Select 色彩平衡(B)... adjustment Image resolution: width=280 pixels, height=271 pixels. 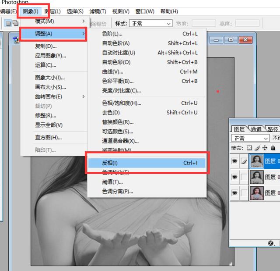click(x=147, y=81)
